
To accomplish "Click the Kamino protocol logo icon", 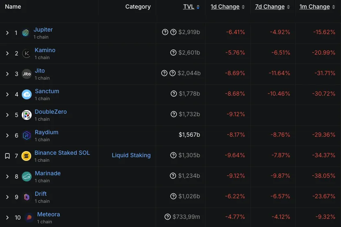I will pyautogui.click(x=26, y=53).
